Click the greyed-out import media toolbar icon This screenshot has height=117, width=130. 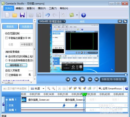31,15
